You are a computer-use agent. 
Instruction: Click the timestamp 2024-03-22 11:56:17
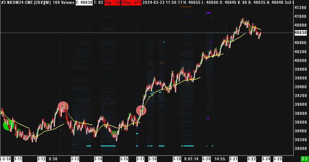tap(162, 2)
